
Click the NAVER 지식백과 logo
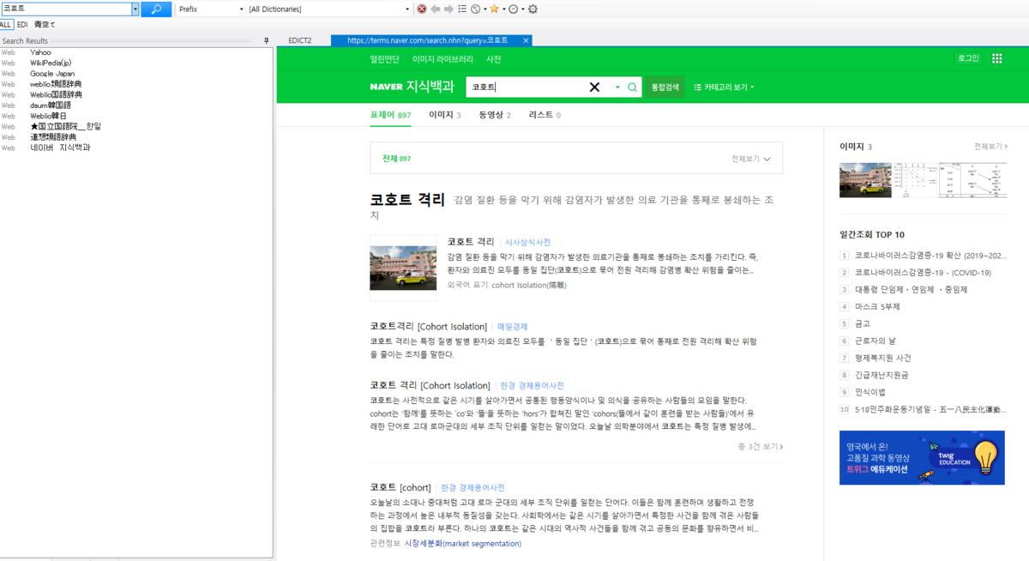[x=412, y=87]
